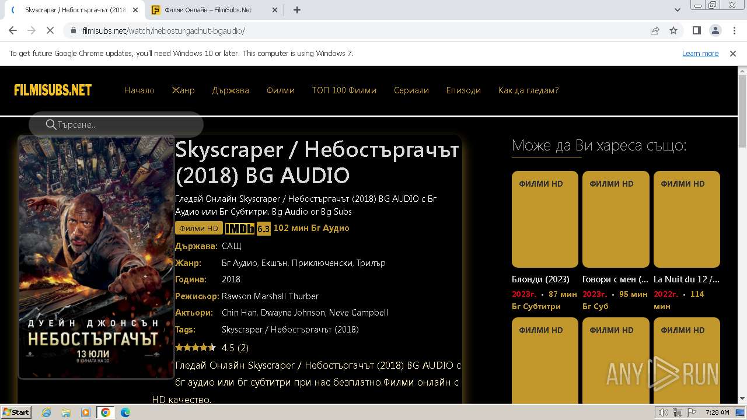Open Internet Explorer from the taskbar
Image resolution: width=747 pixels, height=420 pixels.
(x=46, y=412)
